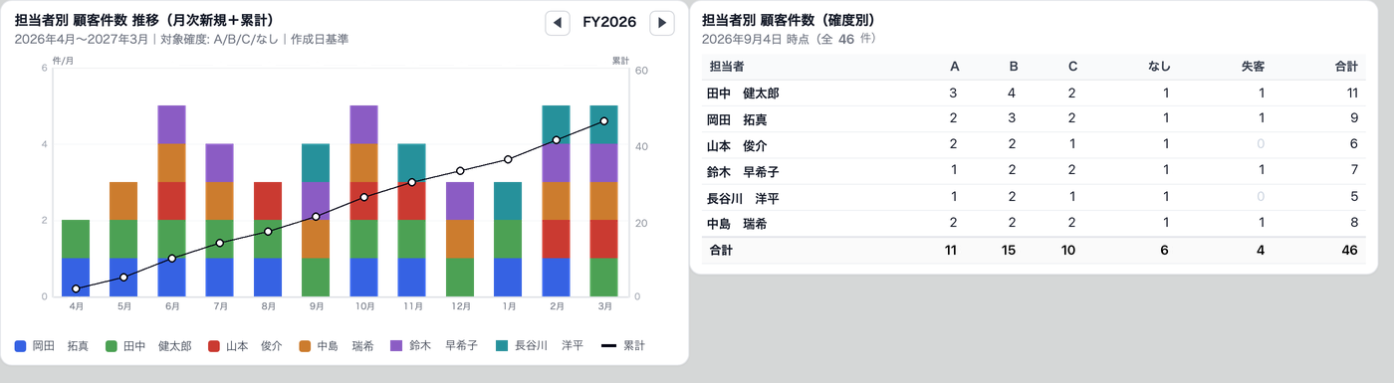The image size is (1394, 383).
Task: Click the purple 鈴木 segment in 12月 bar
Action: click(x=460, y=201)
